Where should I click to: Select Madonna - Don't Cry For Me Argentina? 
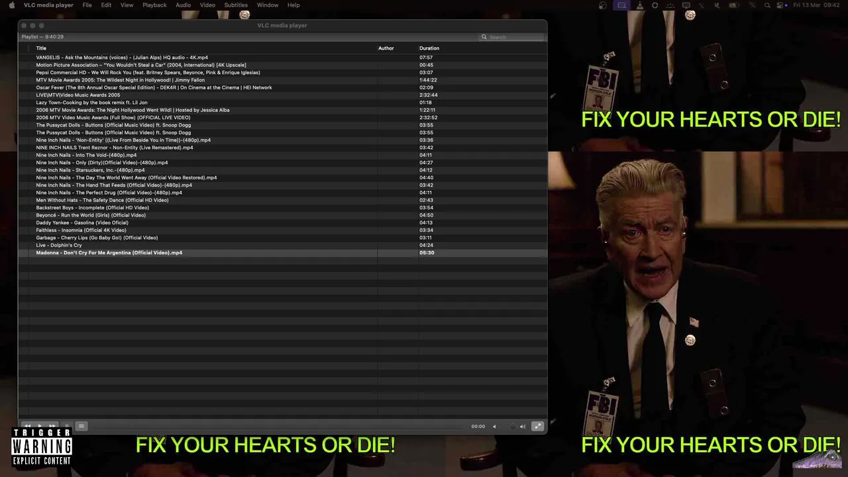283,252
